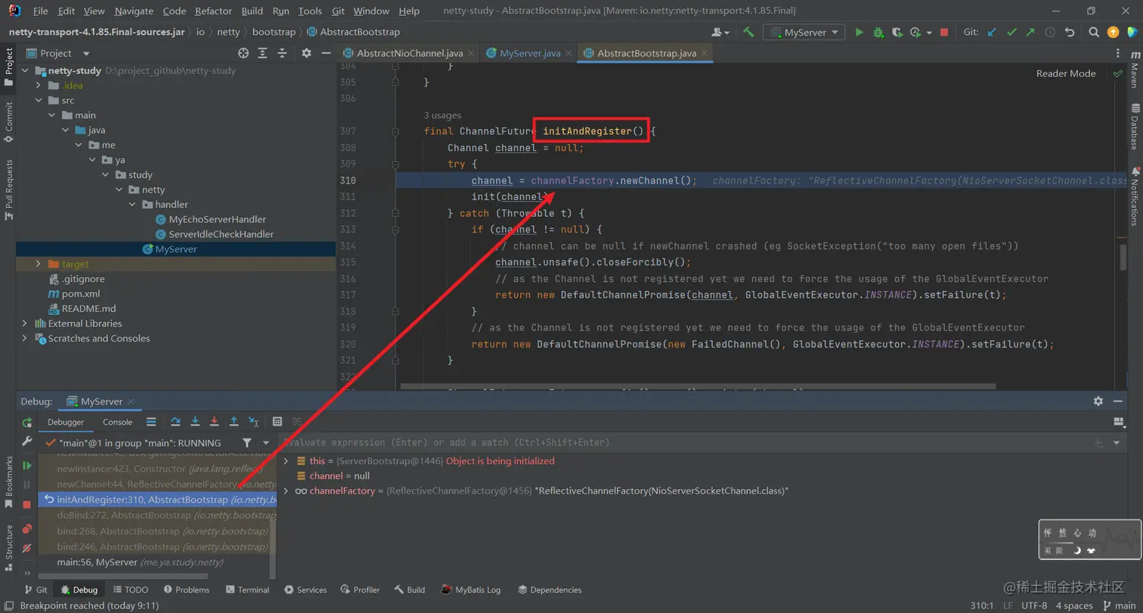The image size is (1143, 613).
Task: Update project with the blue Git arrow
Action: coord(992,33)
